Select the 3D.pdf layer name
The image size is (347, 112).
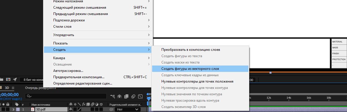pos(41,110)
